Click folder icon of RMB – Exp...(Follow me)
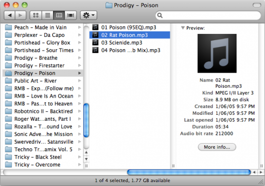 point(8,88)
